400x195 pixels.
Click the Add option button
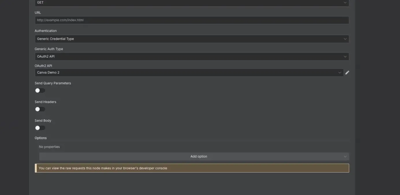coord(194,156)
